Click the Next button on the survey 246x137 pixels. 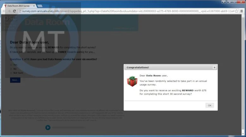[x=15, y=80]
